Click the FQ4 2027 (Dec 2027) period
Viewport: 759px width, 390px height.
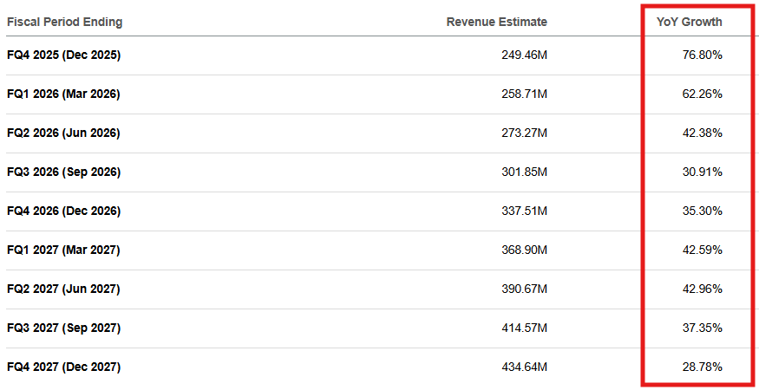(63, 367)
